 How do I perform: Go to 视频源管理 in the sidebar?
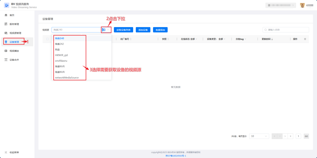[15, 33]
